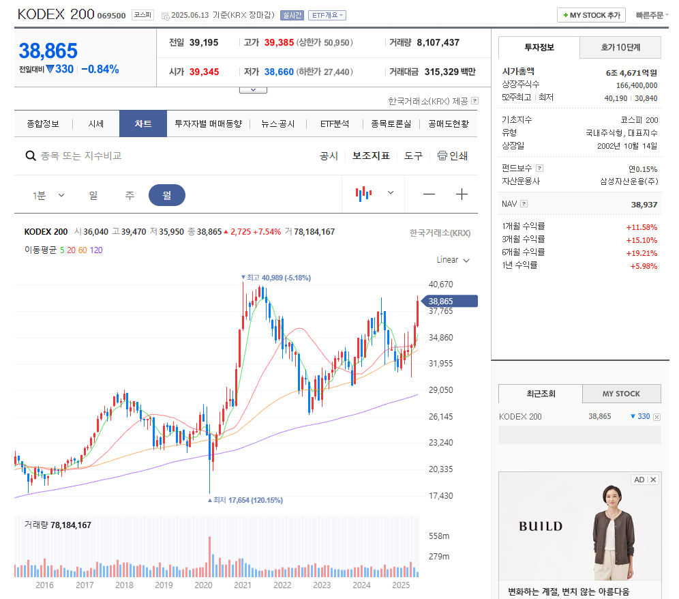Click the BUILD ad image
The width and height of the screenshot is (679, 599).
tap(580, 526)
